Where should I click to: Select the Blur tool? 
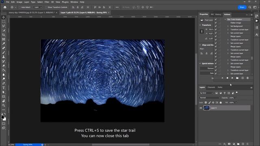point(4,75)
